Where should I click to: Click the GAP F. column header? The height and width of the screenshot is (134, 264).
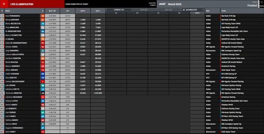pyautogui.click(x=98, y=11)
